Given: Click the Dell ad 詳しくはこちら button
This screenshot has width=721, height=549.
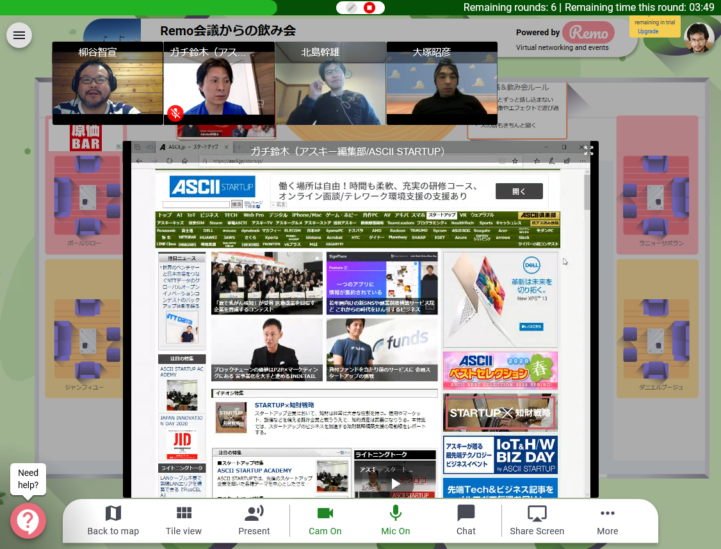Looking at the screenshot, I should coord(531,326).
